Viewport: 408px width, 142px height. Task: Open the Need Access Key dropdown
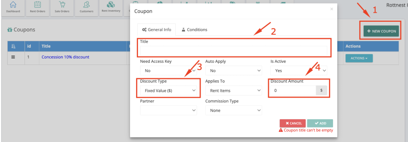(x=169, y=71)
